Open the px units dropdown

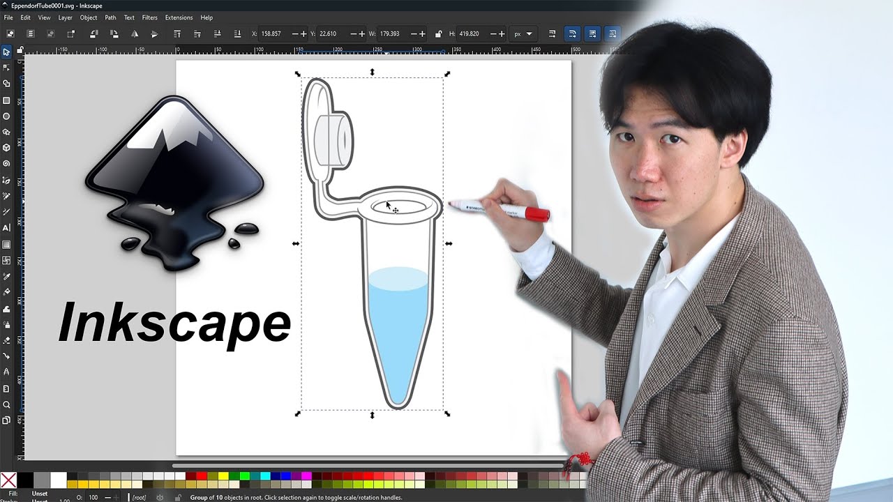(x=523, y=33)
